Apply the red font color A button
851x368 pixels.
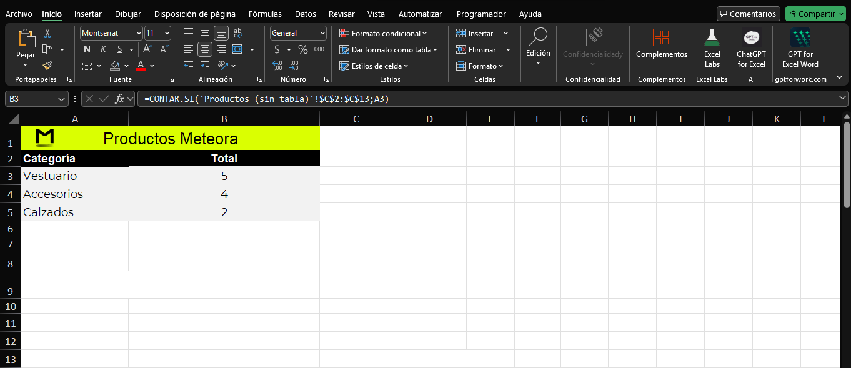coord(141,65)
